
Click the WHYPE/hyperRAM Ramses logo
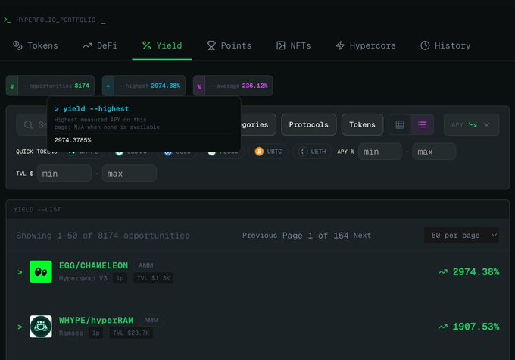tap(41, 327)
